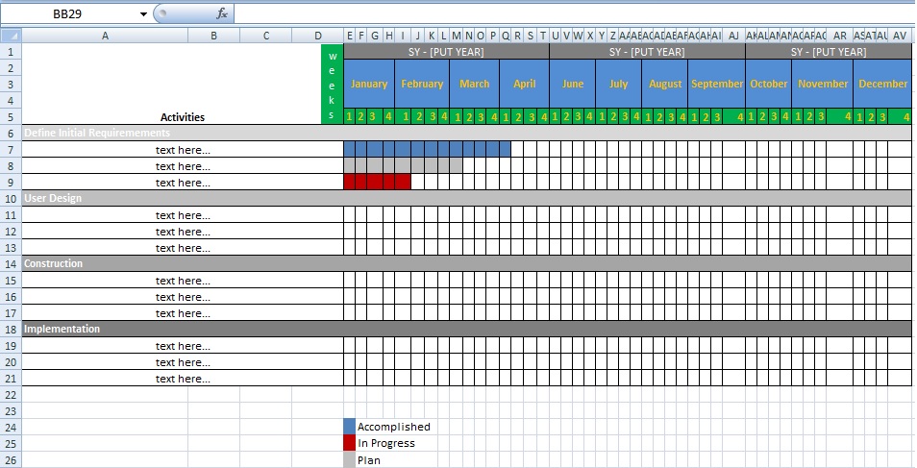Image resolution: width=917 pixels, height=468 pixels.
Task: Click the green weeks vertical label cell
Action: coord(333,84)
